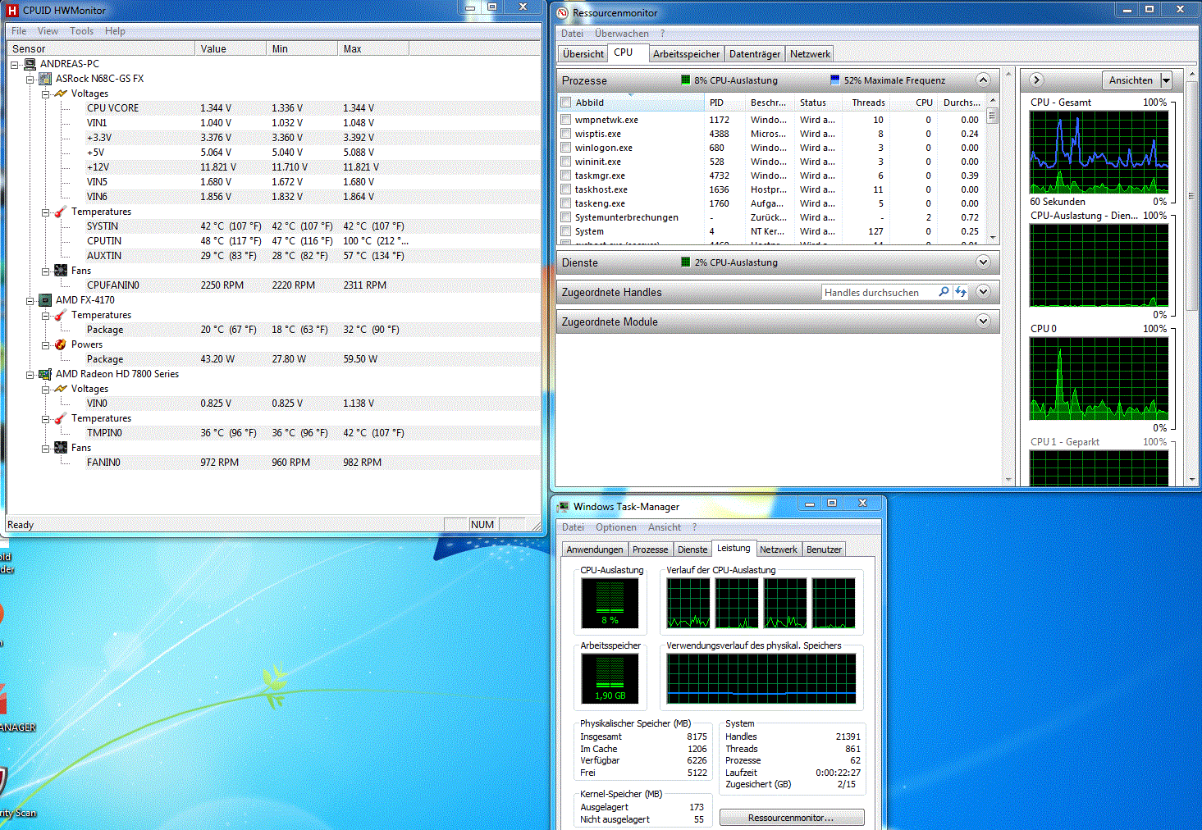Click the Ansichten button
1202x830 pixels.
pos(1131,80)
